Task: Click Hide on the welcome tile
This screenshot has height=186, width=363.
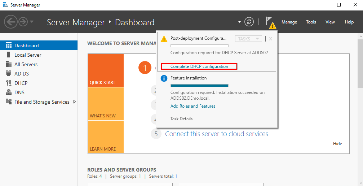Action: pyautogui.click(x=337, y=143)
